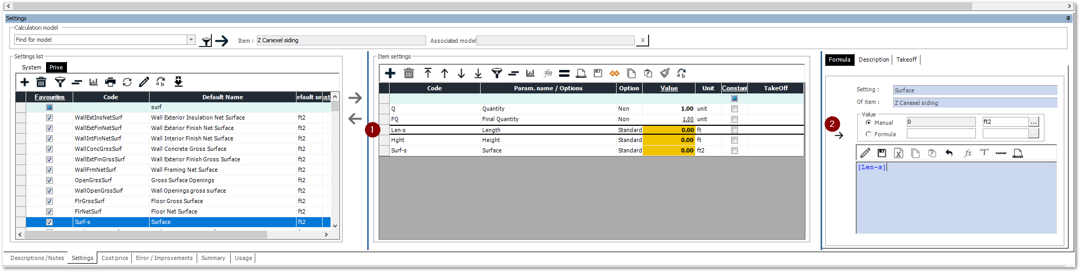
Task: Click the print icon in Settings list toolbar
Action: pos(110,82)
